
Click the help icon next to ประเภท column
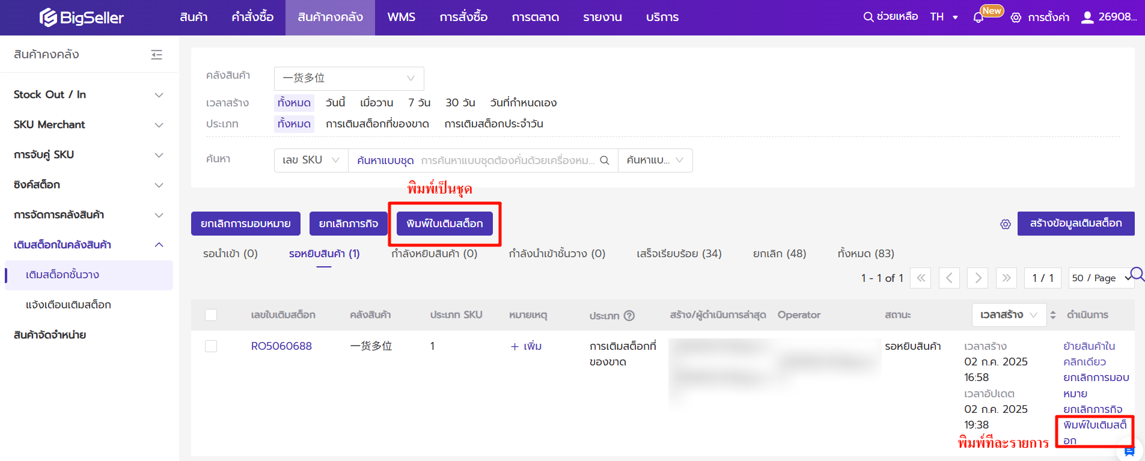coord(629,316)
